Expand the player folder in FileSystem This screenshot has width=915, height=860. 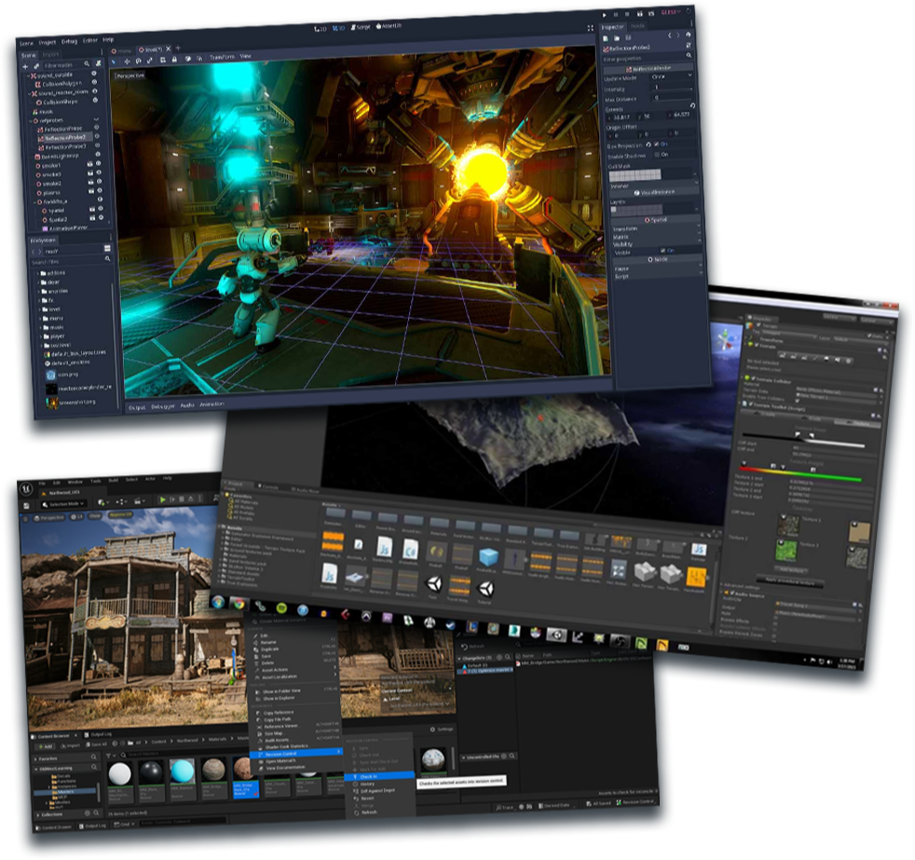(40, 336)
